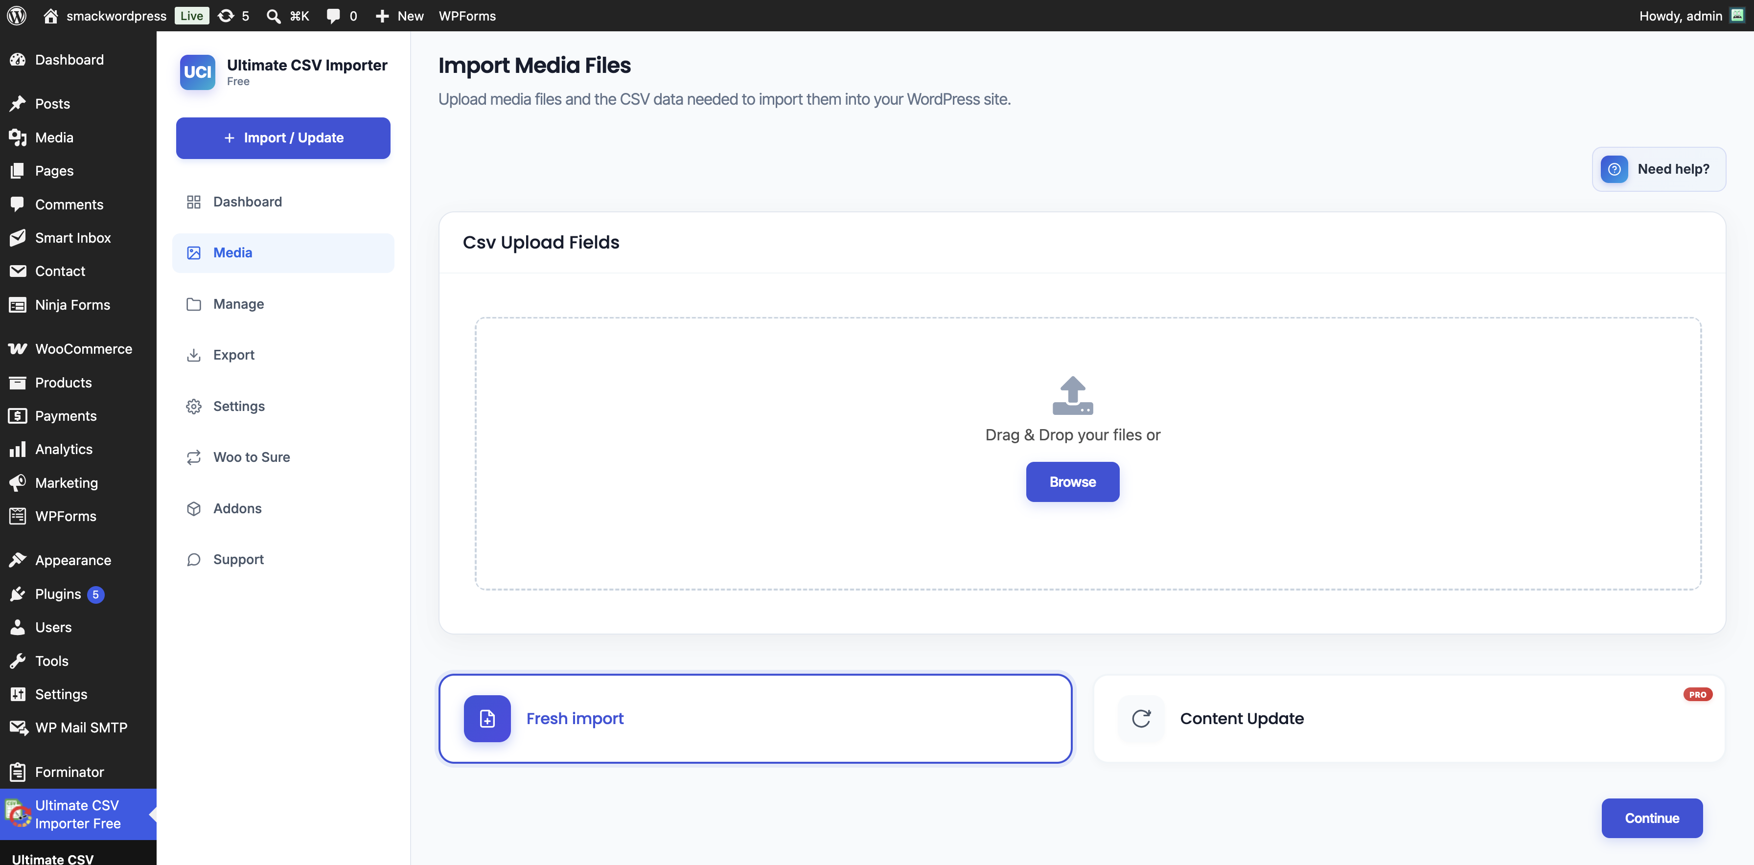Open Forminator in the sidebar
Viewport: 1754px width, 865px height.
pos(78,772)
